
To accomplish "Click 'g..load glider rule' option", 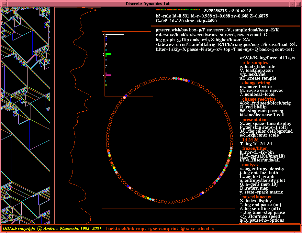I will click(257, 66).
